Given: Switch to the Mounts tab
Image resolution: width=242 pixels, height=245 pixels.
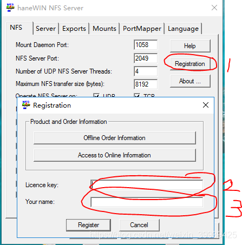Looking at the screenshot, I should 104,29.
